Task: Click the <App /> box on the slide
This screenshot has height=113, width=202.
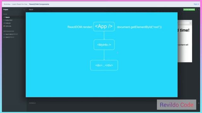Action: 104,26
